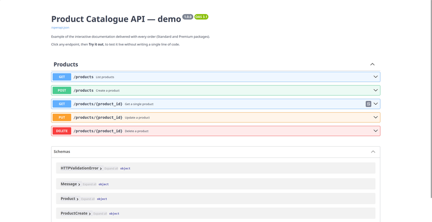Collapse the Products section chevron
This screenshot has height=222, width=432.
point(372,64)
